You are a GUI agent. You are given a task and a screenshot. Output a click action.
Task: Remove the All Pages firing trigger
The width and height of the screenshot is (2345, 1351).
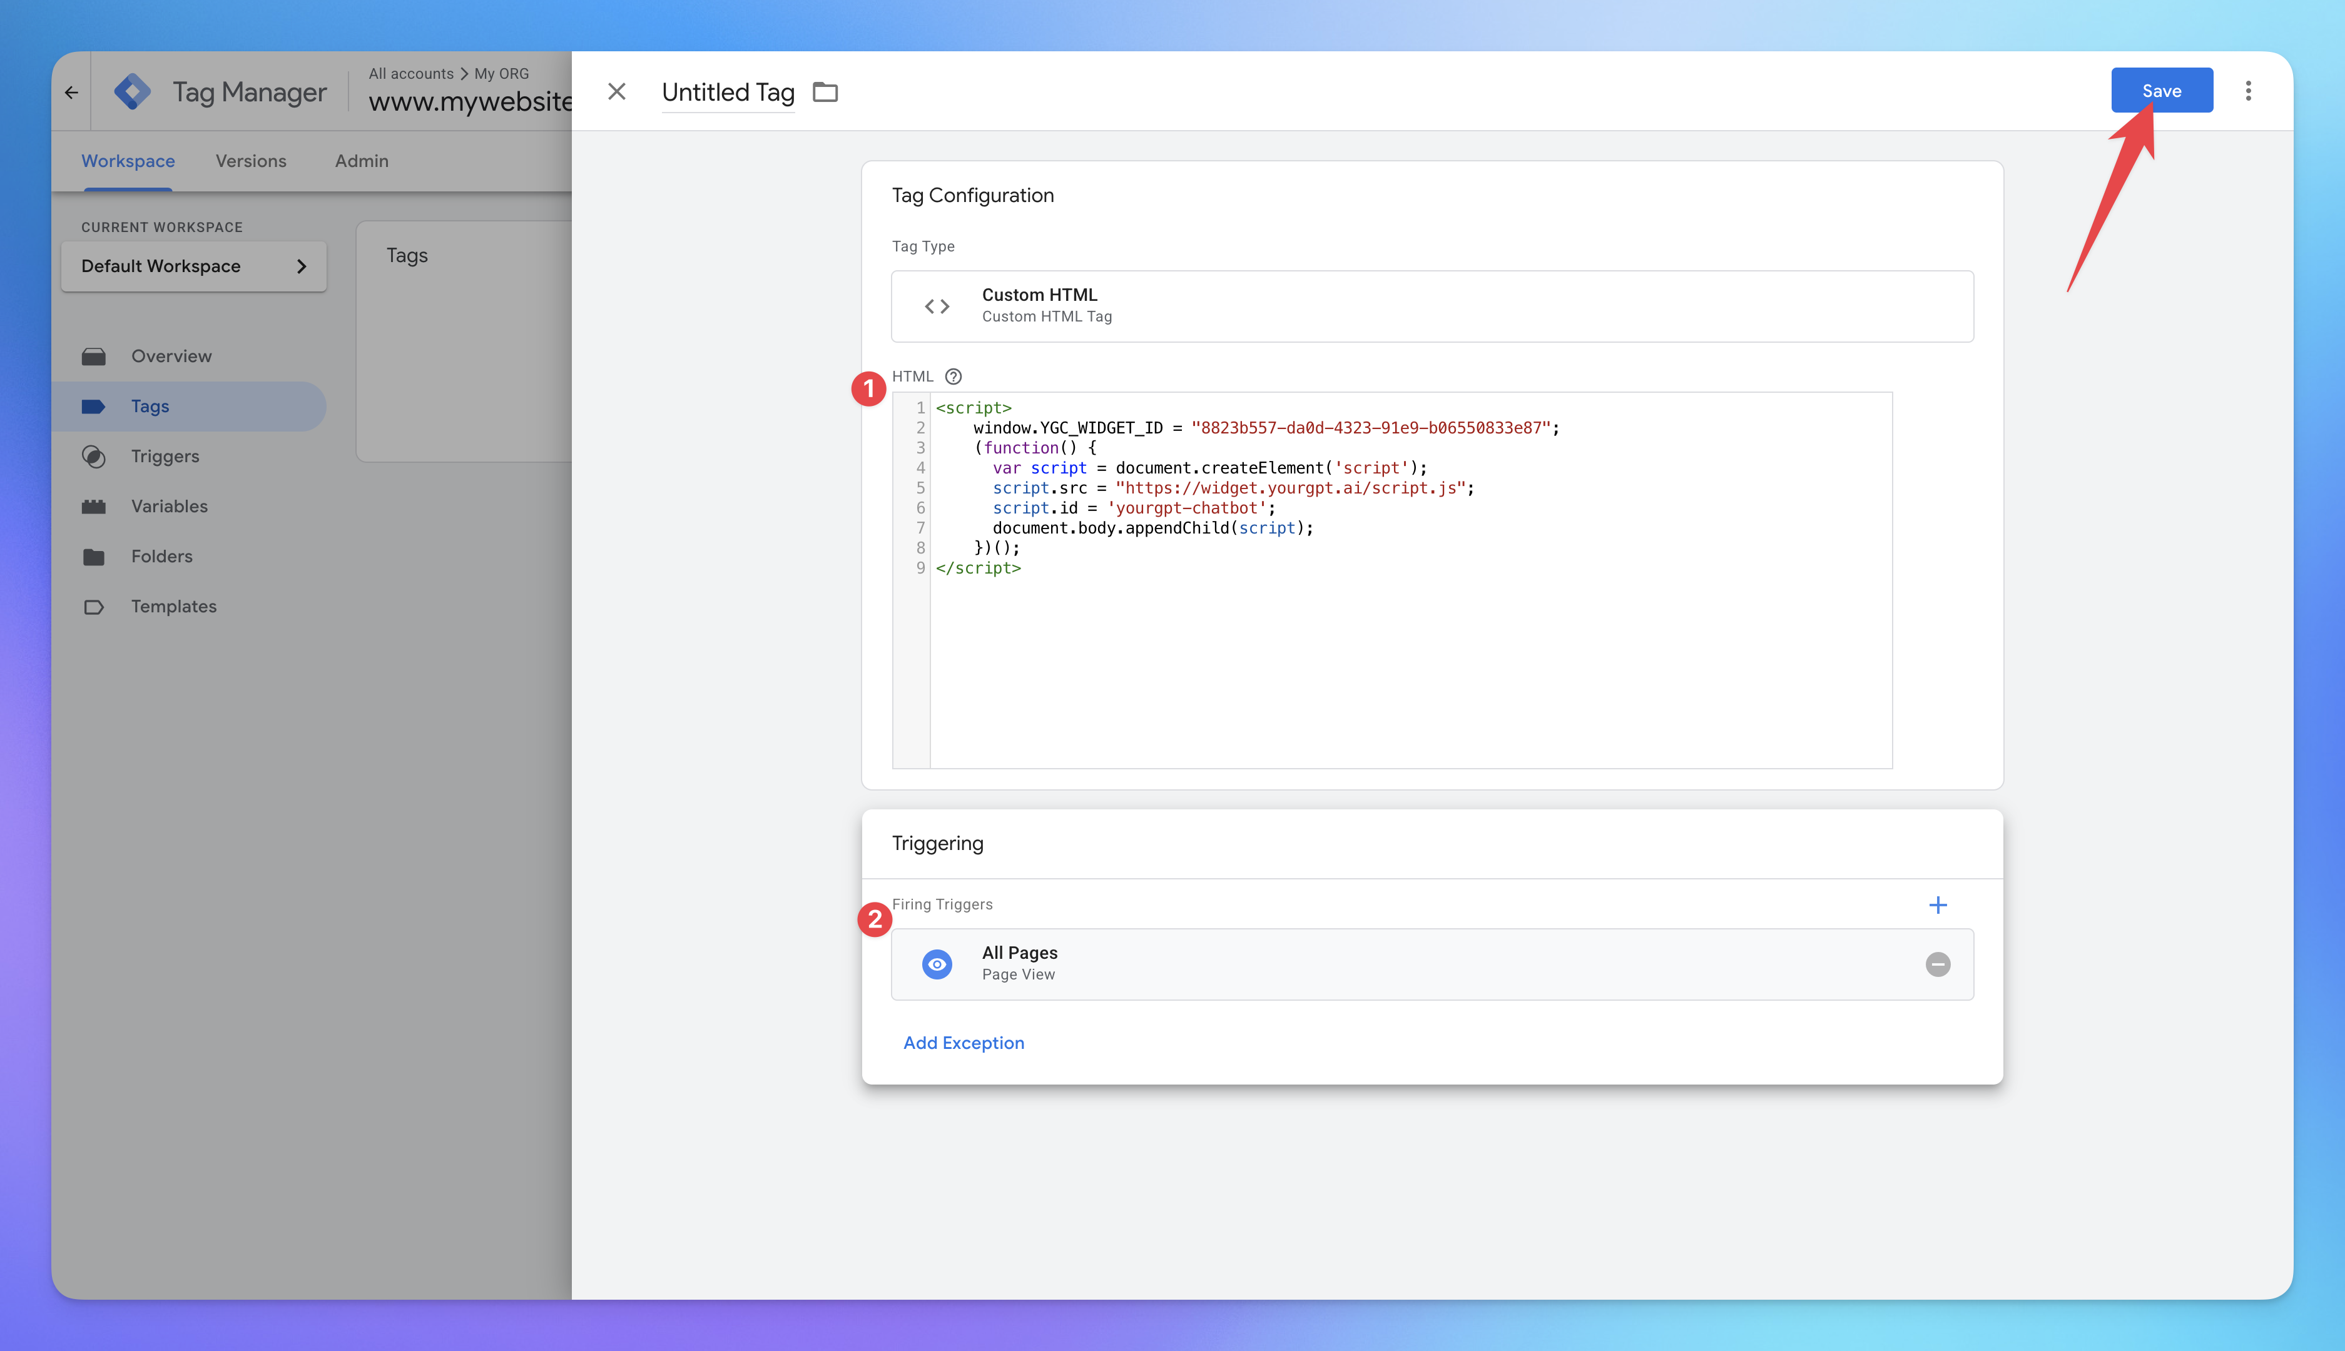tap(1938, 964)
